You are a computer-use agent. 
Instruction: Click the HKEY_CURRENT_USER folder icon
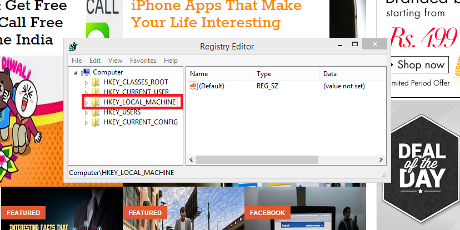tap(96, 91)
